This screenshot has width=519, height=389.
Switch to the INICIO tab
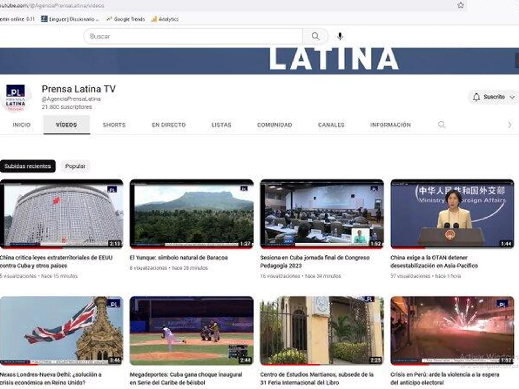(21, 125)
